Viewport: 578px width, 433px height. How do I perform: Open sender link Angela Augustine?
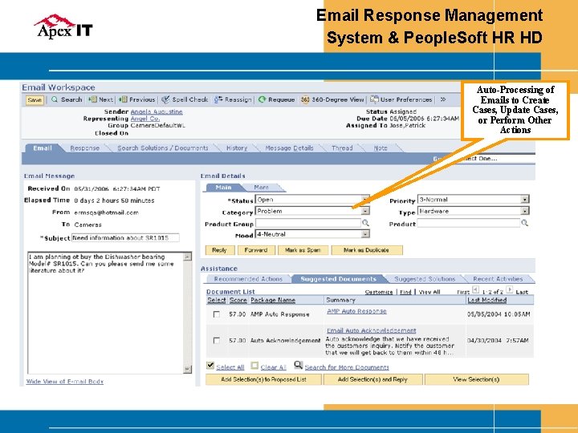[157, 111]
